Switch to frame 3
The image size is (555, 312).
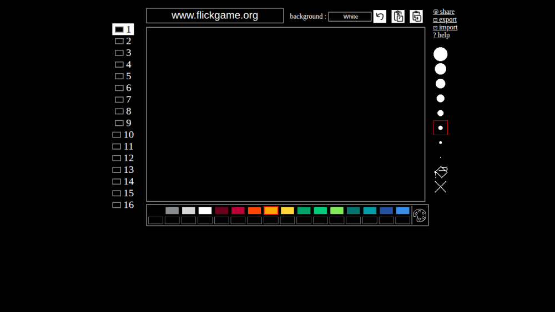(x=123, y=53)
